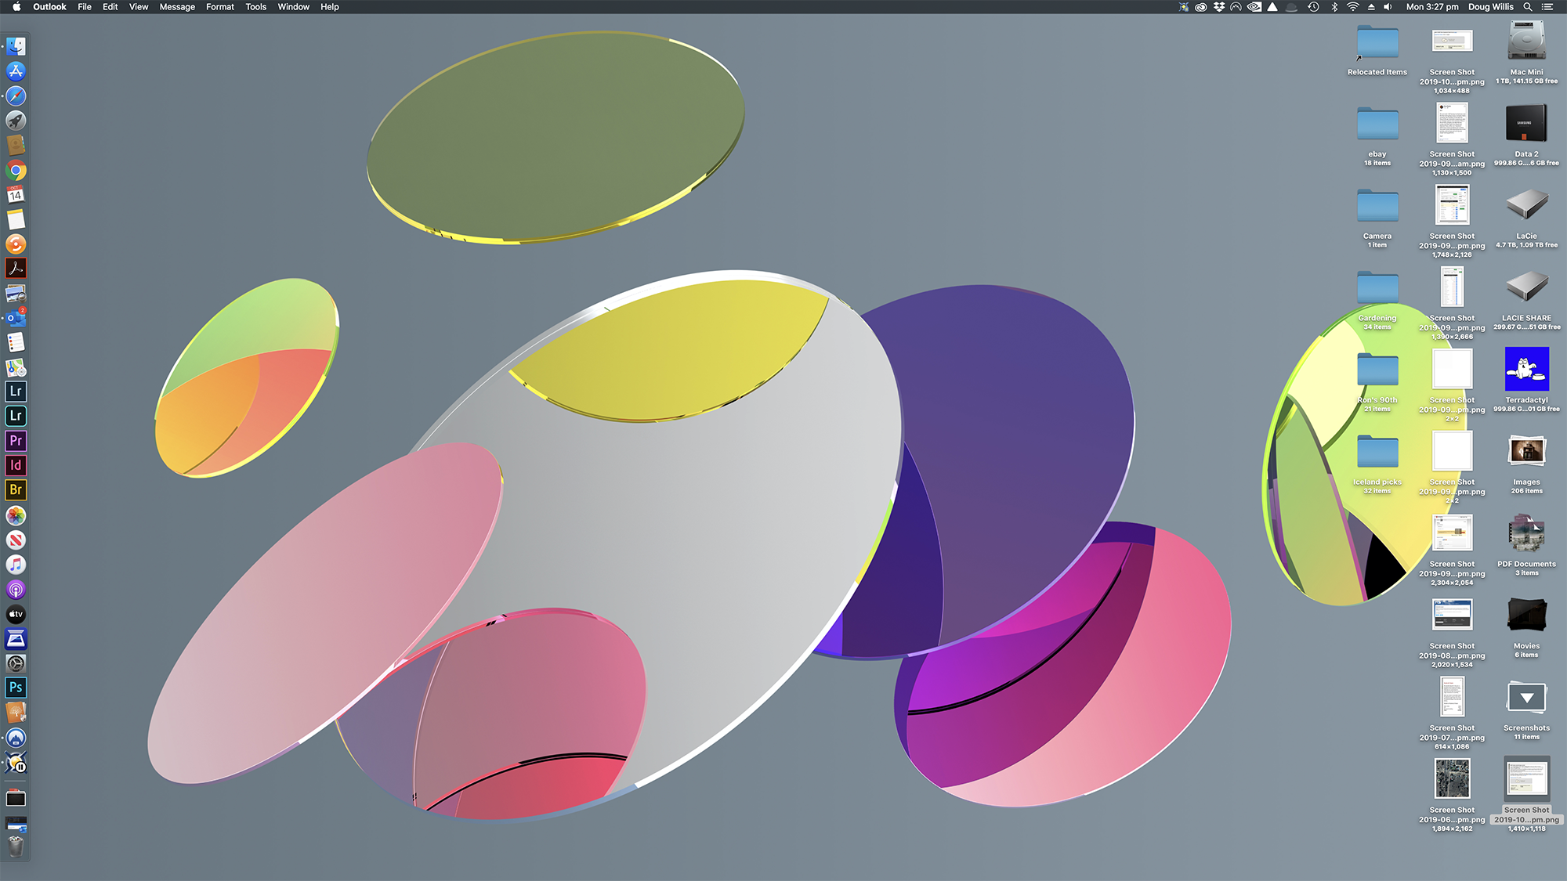Open the Notes app in the Dock
The height and width of the screenshot is (881, 1567).
(16, 219)
